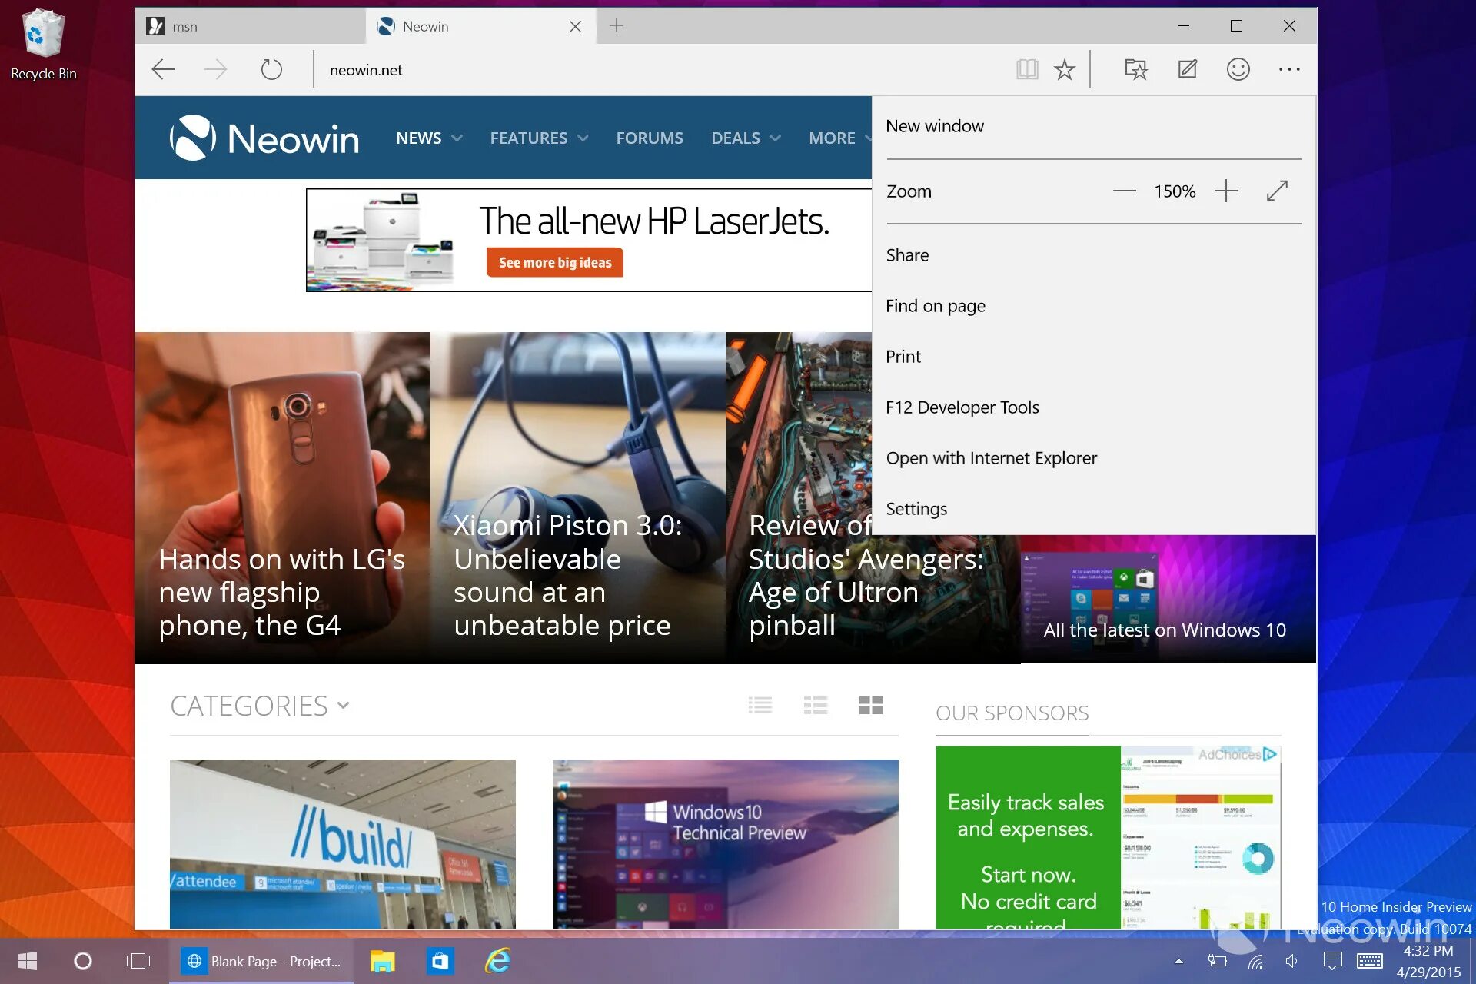
Task: Select Find on page menu item
Action: coord(935,306)
